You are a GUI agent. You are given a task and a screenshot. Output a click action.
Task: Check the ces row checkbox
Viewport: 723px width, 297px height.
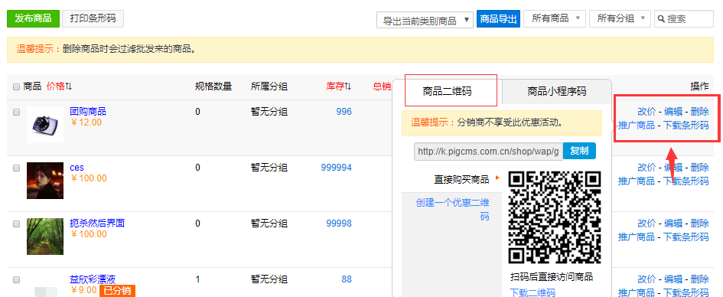point(17,168)
